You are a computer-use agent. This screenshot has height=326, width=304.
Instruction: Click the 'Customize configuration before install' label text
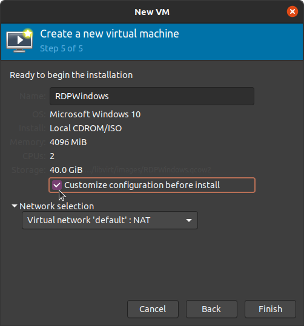pos(142,185)
